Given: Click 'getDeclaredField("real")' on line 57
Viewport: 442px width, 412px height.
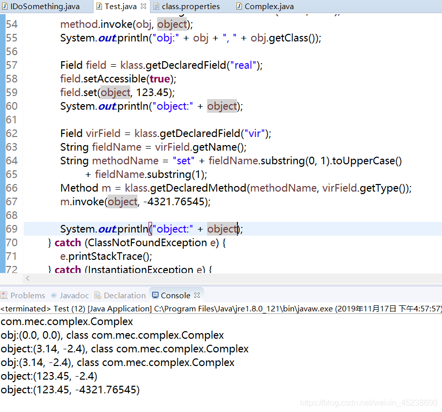Looking at the screenshot, I should [203, 65].
